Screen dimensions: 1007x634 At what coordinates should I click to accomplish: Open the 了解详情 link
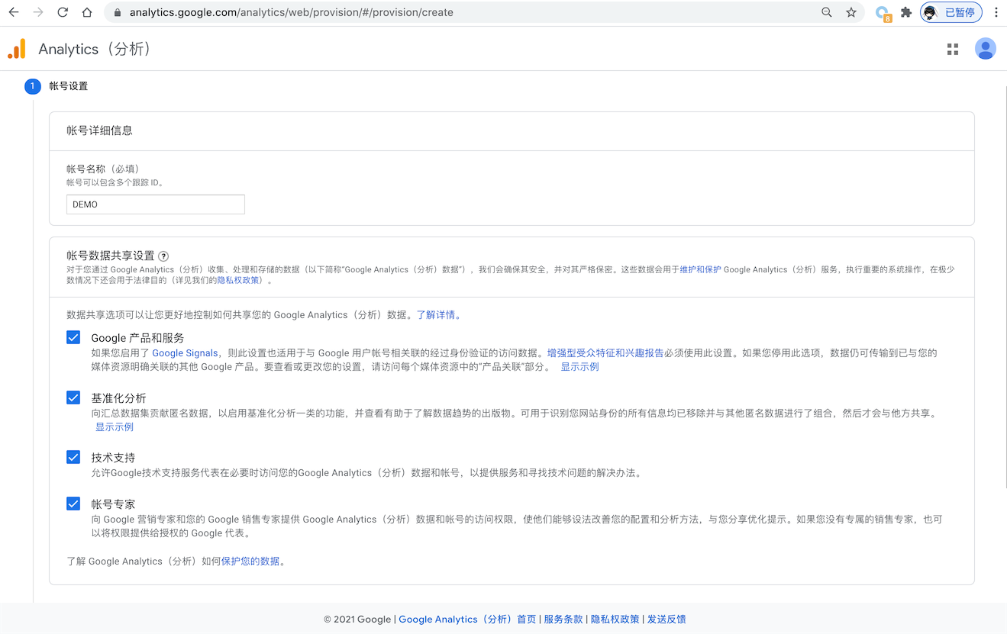coord(437,314)
